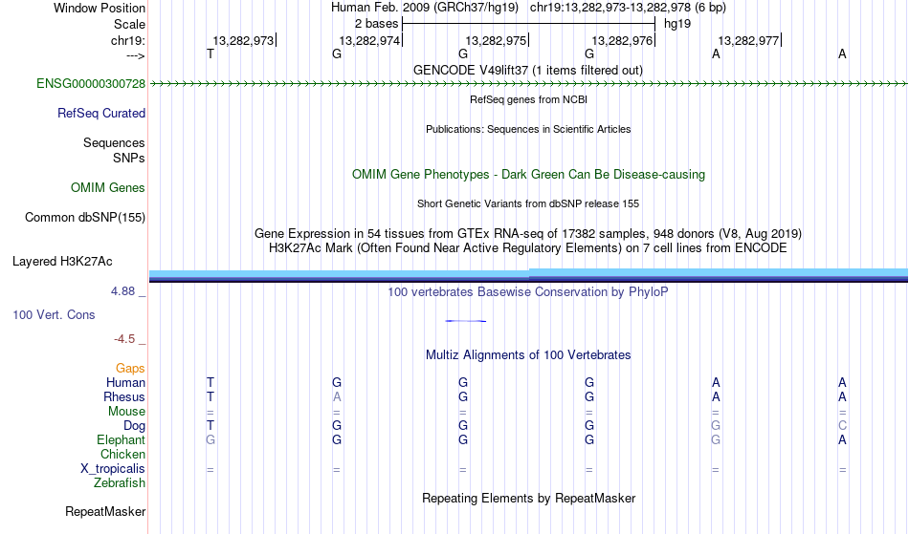Viewport: 909px width, 534px height.
Task: Click the OMIM Gene Phenotypes track title
Action: [x=529, y=175]
